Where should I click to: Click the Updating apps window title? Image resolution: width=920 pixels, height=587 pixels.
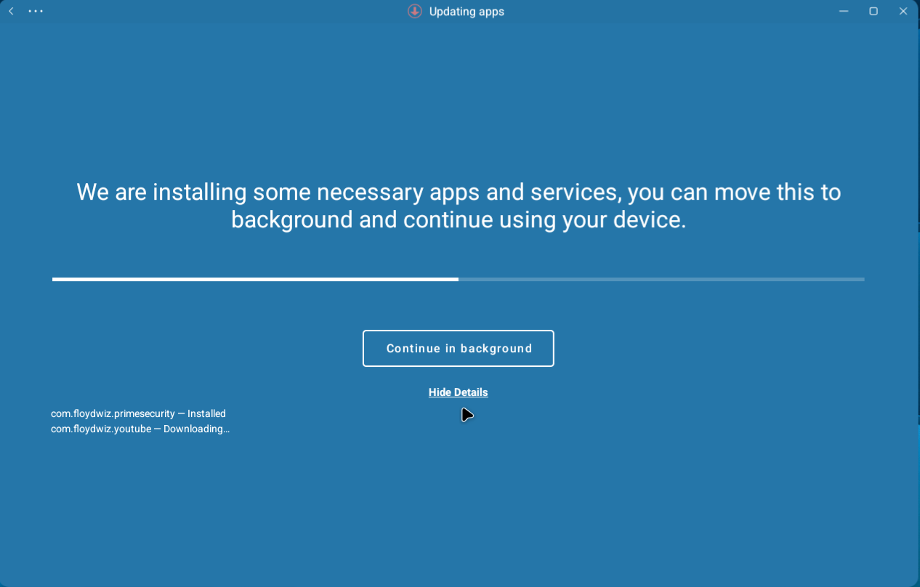[467, 12]
